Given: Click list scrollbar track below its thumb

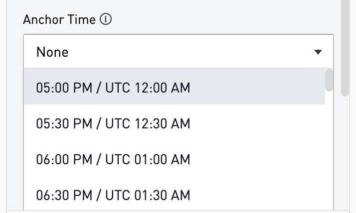Looking at the screenshot, I should point(329,150).
